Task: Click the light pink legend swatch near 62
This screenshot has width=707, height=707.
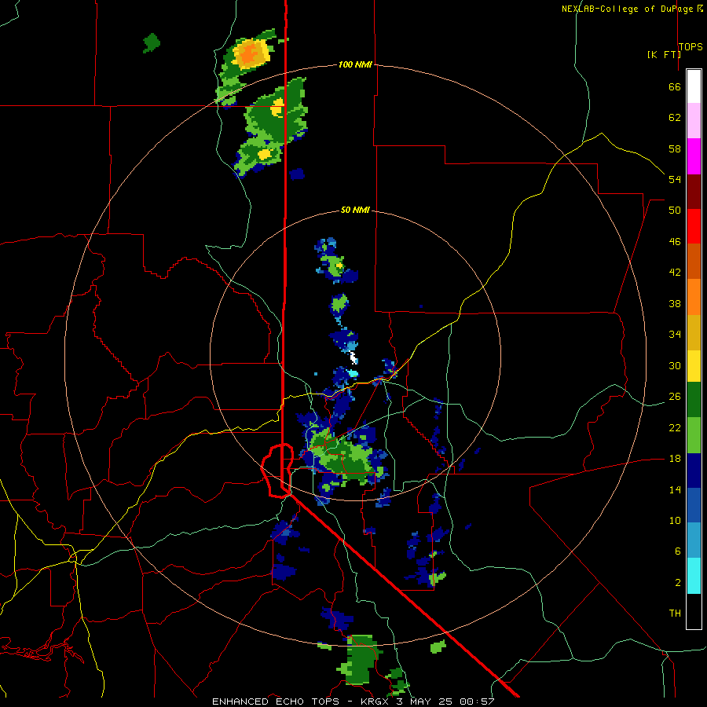Action: (694, 121)
